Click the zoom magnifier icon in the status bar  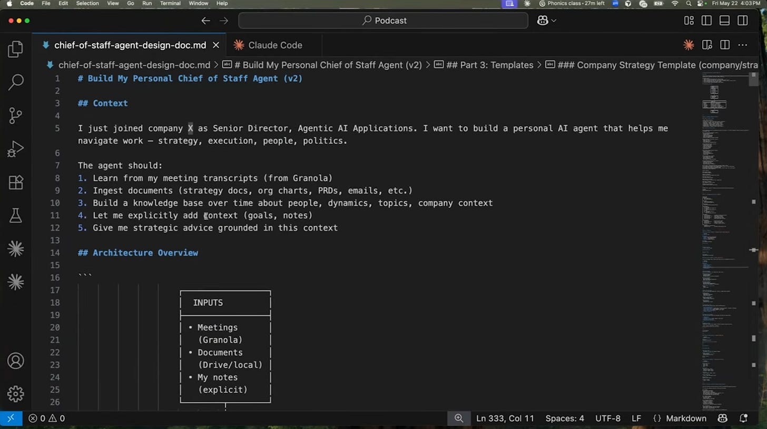459,418
